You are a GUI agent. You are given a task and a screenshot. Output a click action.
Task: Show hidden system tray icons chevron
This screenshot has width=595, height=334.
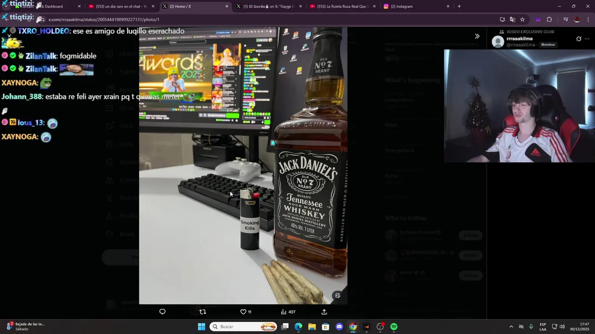[x=511, y=327]
